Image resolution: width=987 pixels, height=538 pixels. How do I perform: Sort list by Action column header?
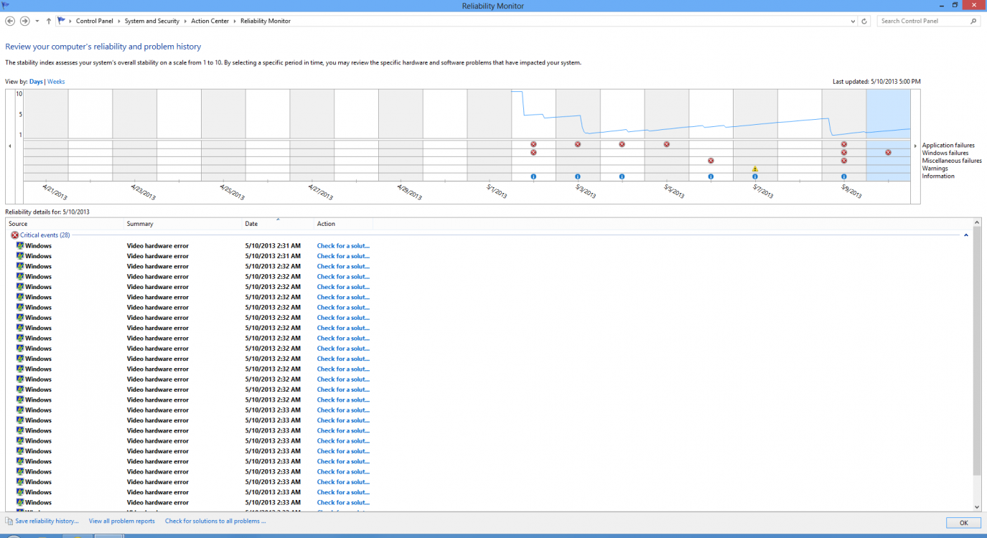(x=343, y=224)
